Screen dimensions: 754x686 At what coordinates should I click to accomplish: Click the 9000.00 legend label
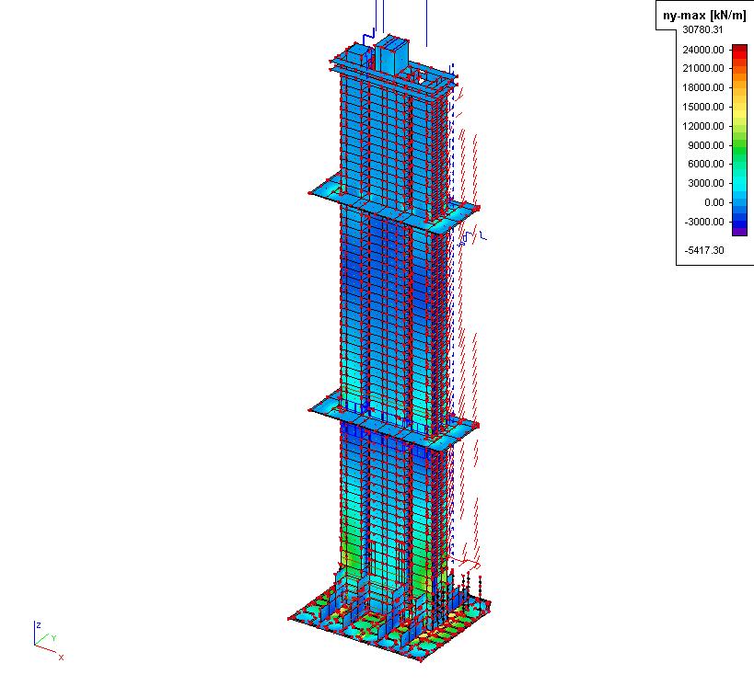(x=705, y=145)
